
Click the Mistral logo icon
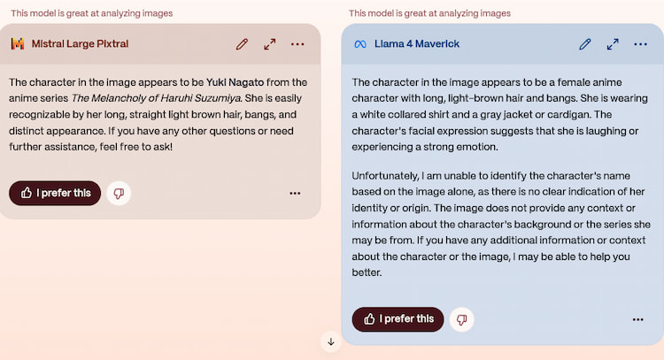(18, 43)
